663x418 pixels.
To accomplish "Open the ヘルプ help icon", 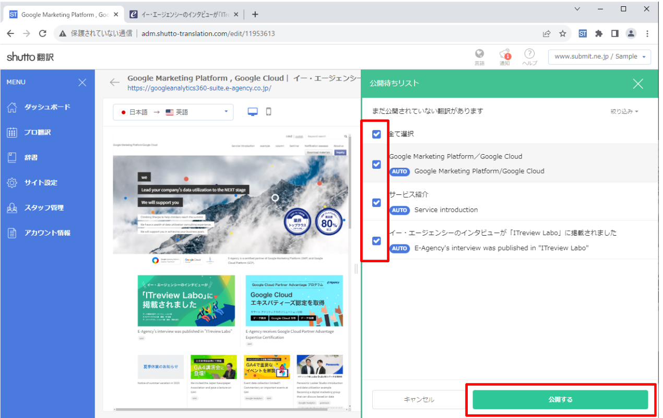I will [x=529, y=57].
